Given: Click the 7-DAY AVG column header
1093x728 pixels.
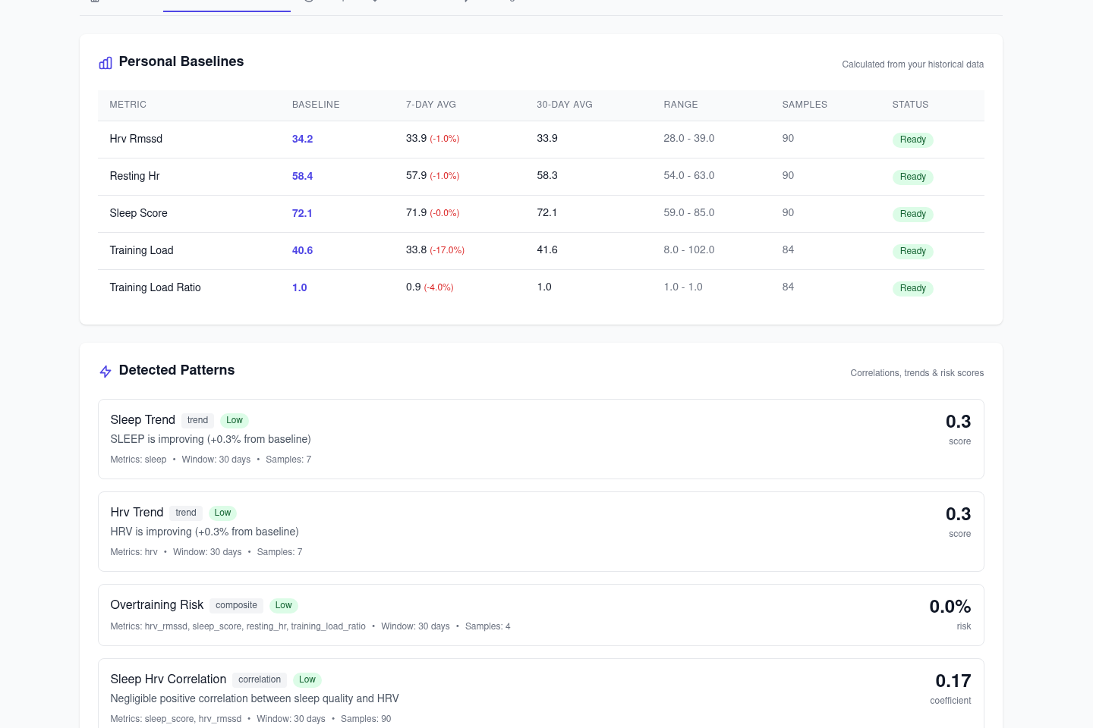Looking at the screenshot, I should click(x=431, y=105).
